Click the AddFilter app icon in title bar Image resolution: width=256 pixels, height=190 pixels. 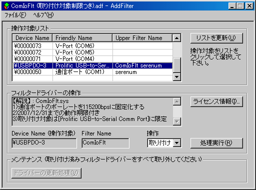click(x=6, y=6)
